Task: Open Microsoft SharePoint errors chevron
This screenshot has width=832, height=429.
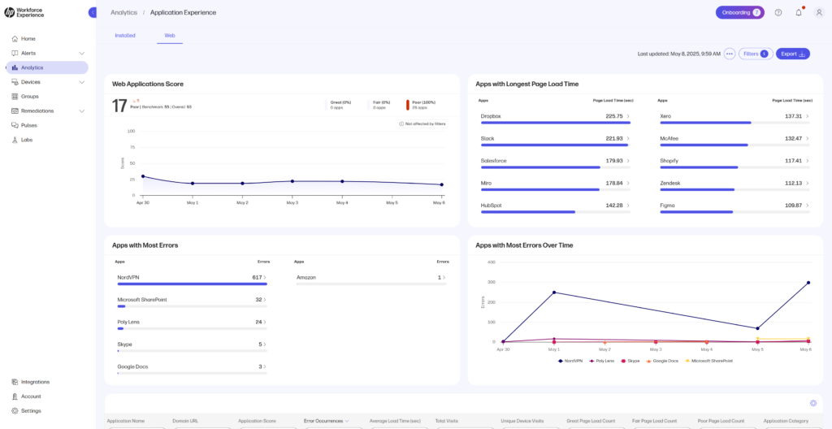Action: coord(265,300)
